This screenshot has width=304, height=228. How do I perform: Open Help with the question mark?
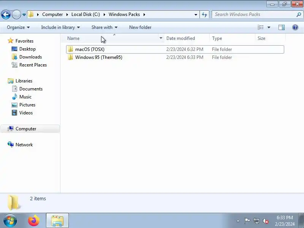pos(295,27)
